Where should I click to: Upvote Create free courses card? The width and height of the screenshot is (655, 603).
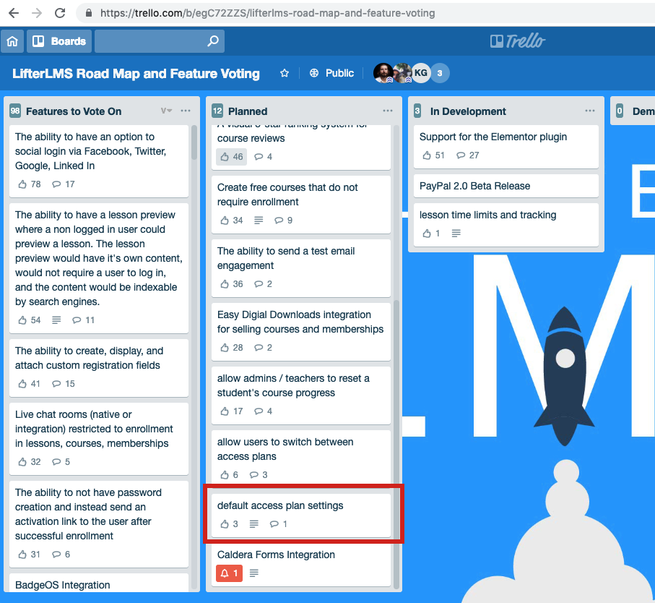pos(231,221)
